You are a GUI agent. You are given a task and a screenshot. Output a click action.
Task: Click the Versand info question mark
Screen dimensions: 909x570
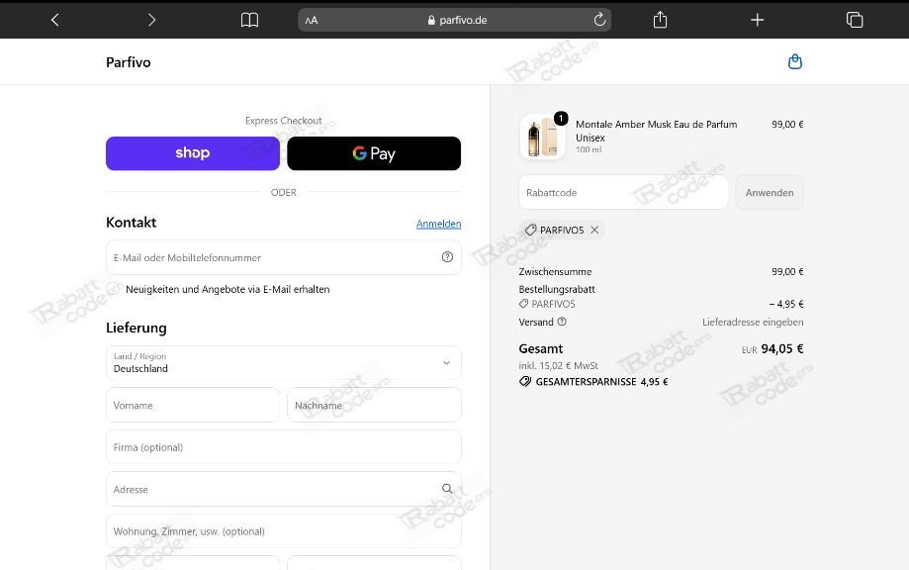point(562,322)
